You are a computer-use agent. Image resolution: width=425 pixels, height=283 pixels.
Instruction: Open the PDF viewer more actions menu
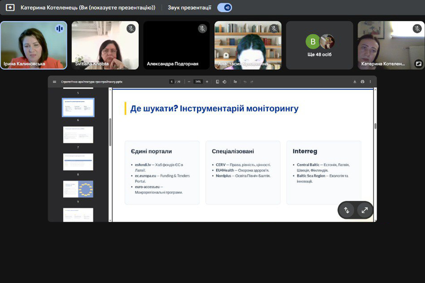pyautogui.click(x=370, y=82)
